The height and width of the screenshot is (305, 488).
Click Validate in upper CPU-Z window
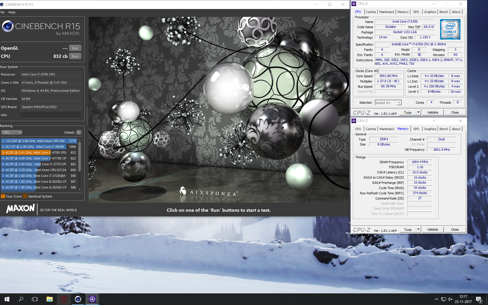433,113
